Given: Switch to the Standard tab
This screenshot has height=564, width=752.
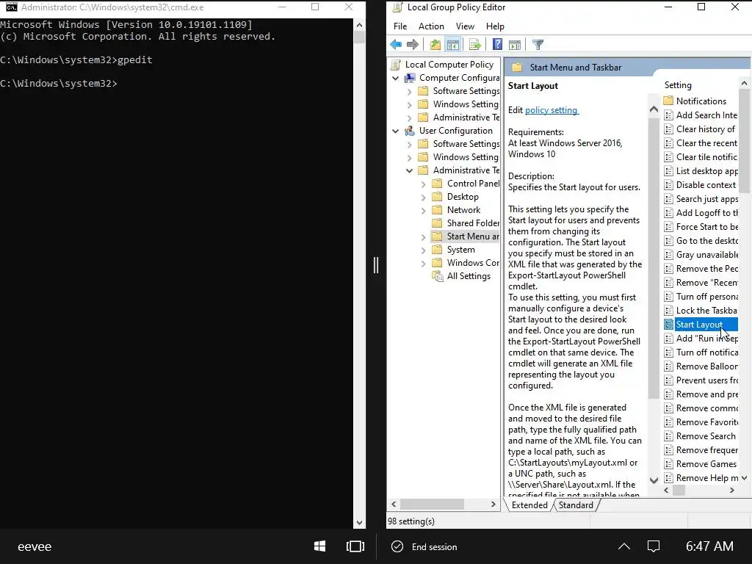Looking at the screenshot, I should click(576, 505).
